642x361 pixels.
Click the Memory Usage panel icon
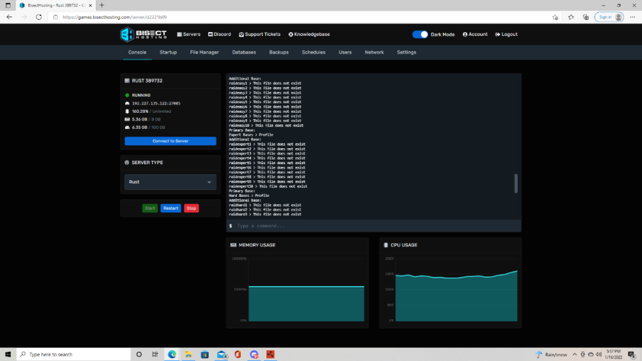click(x=234, y=245)
